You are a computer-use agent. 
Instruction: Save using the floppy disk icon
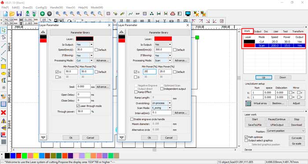[19, 14]
